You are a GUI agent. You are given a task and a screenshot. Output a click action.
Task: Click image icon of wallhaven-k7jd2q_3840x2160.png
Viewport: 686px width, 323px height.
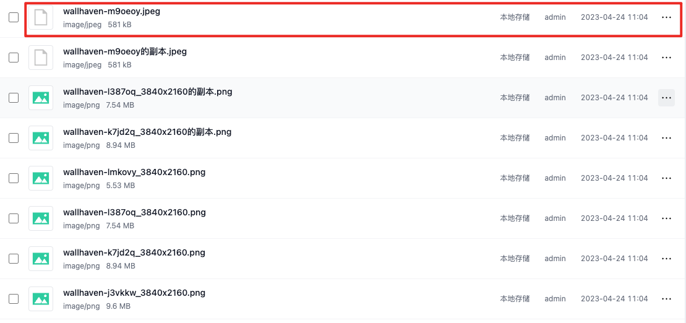pos(41,259)
